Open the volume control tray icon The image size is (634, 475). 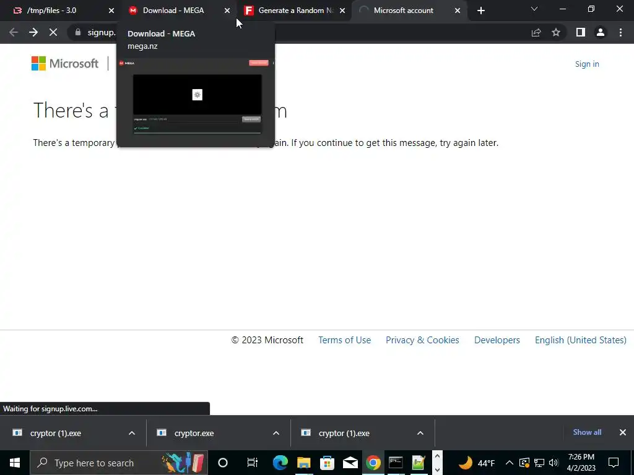click(x=554, y=463)
